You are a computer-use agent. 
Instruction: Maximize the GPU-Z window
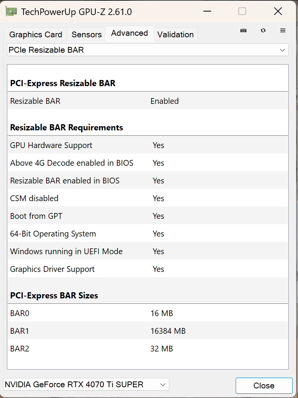tap(242, 12)
